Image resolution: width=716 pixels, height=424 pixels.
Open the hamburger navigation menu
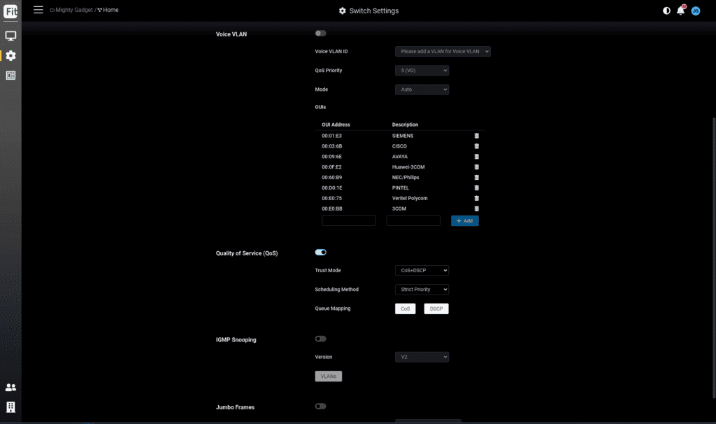(38, 10)
